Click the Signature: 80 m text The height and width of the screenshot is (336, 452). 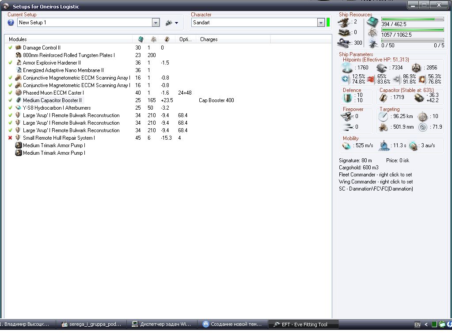tap(355, 160)
